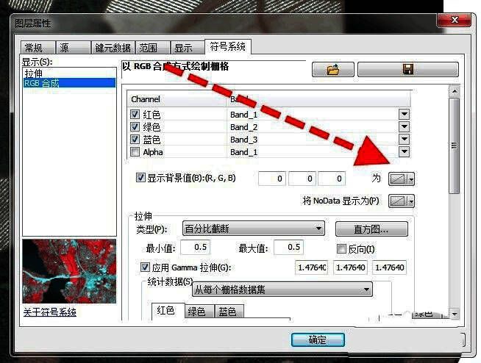Toggle 显示背景值 checkbox

[141, 178]
